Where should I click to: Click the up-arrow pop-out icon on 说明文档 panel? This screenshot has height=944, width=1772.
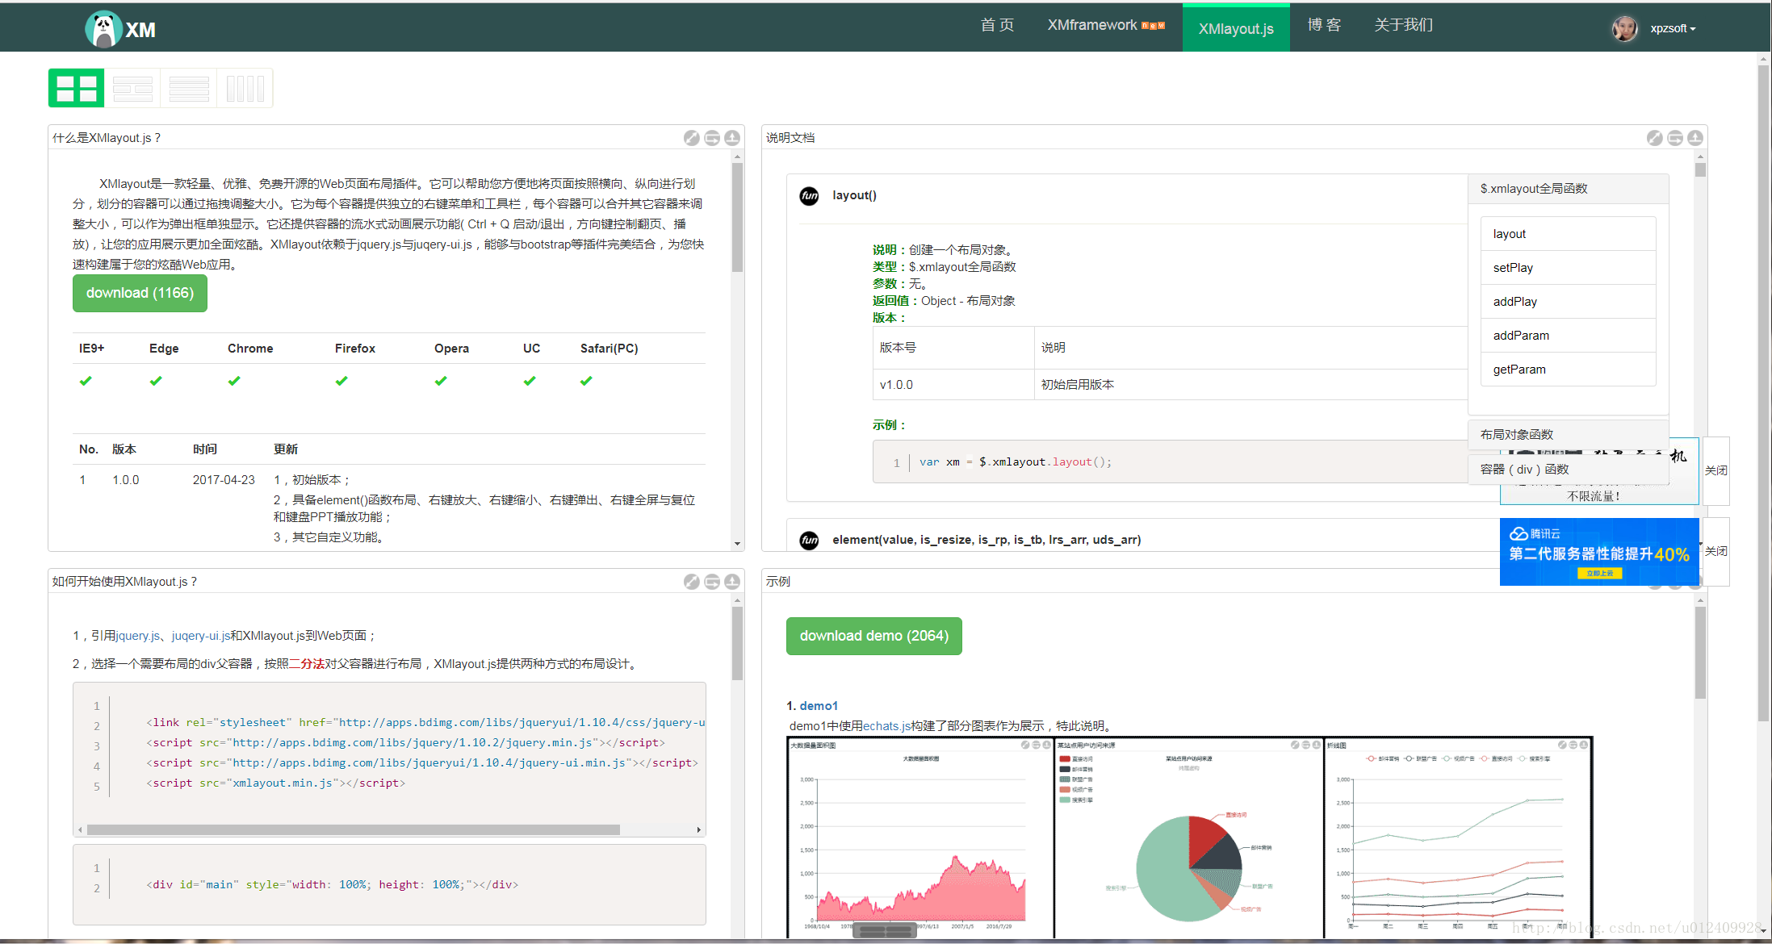(1695, 138)
